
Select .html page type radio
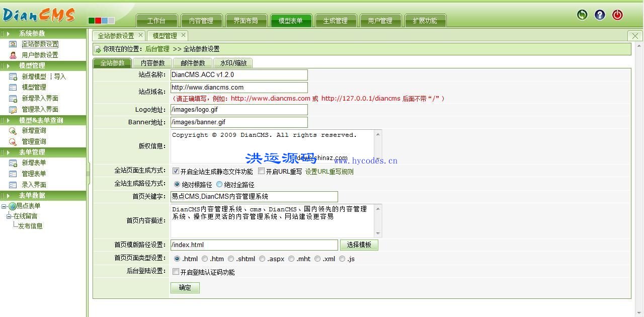click(x=177, y=259)
